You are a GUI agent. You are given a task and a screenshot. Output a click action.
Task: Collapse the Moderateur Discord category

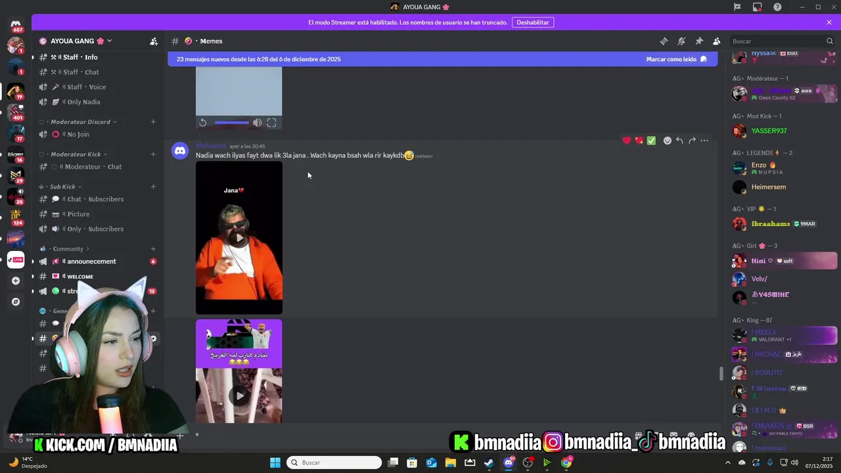point(78,122)
